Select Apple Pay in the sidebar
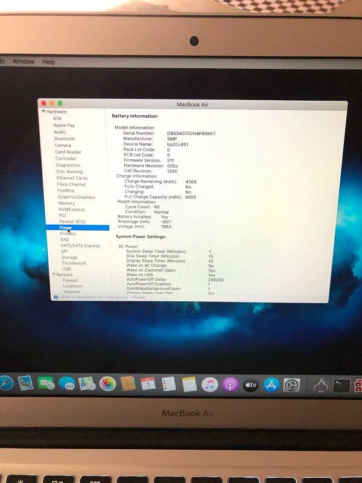 click(x=64, y=125)
